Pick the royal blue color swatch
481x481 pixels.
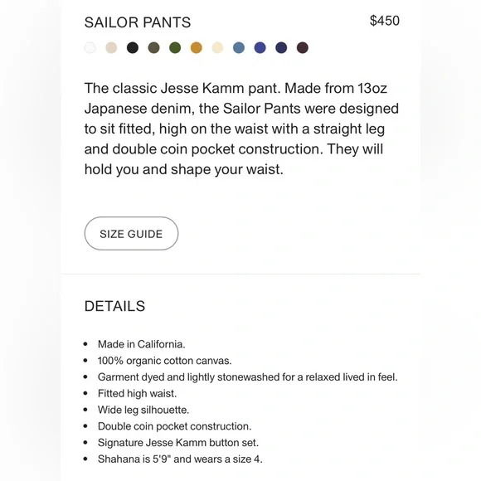(260, 48)
